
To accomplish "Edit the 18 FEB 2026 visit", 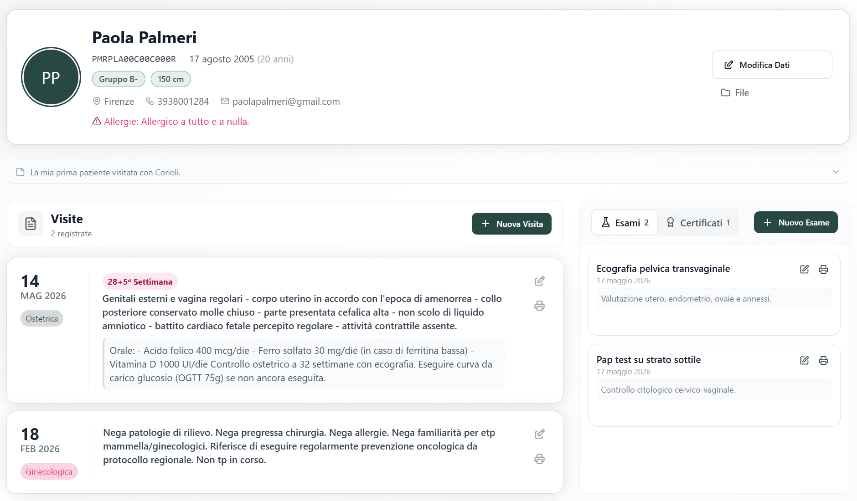I will [x=539, y=434].
